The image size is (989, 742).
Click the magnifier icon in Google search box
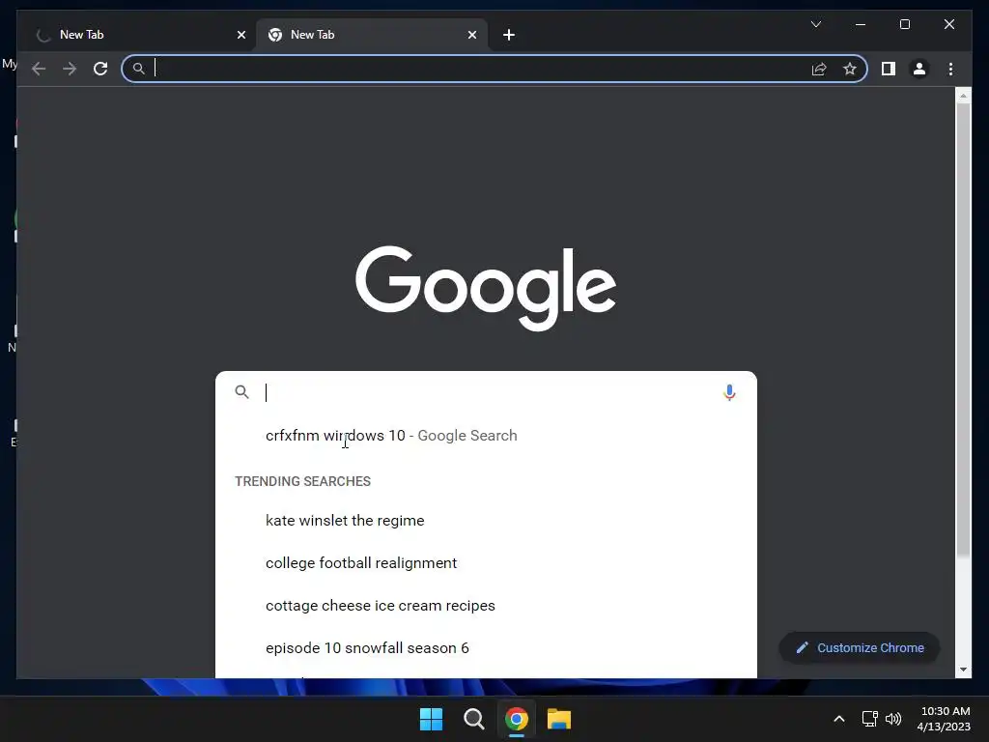point(241,392)
